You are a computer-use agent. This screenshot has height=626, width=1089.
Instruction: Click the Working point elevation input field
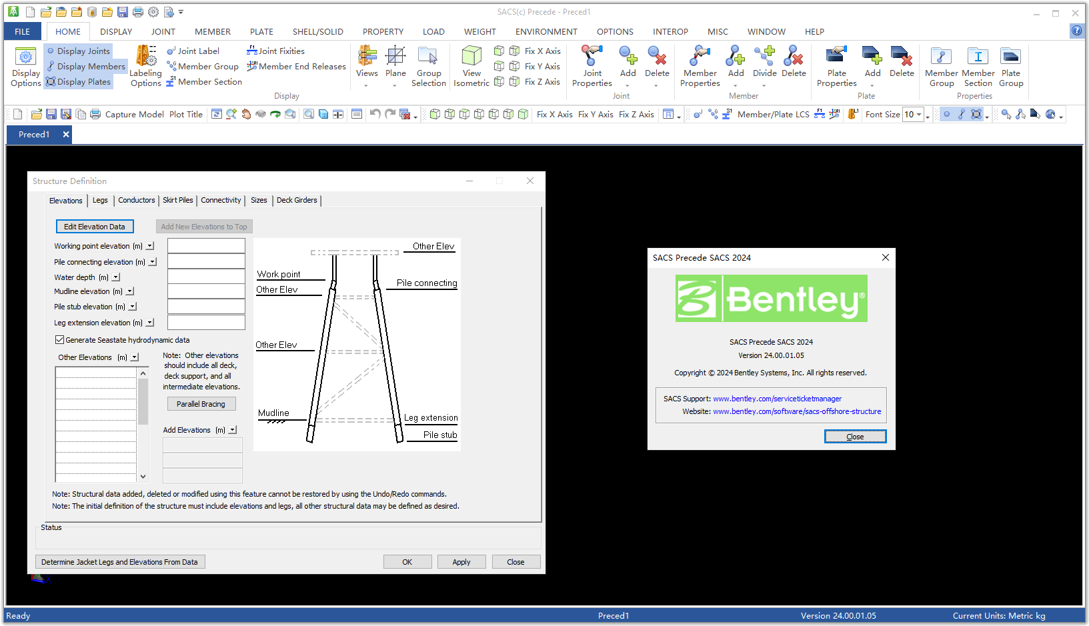[x=206, y=246]
